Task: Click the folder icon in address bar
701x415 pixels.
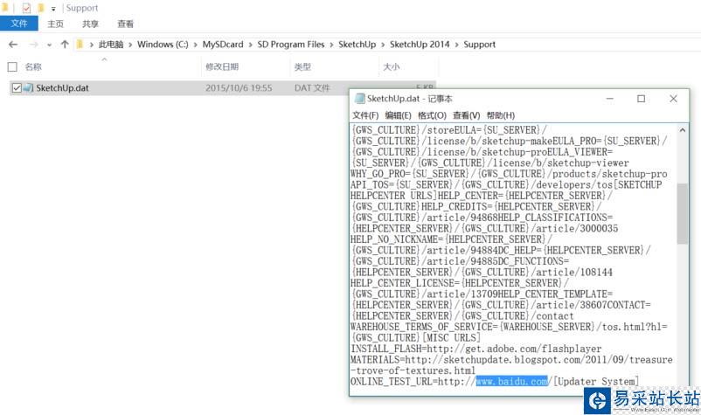Action: point(80,45)
